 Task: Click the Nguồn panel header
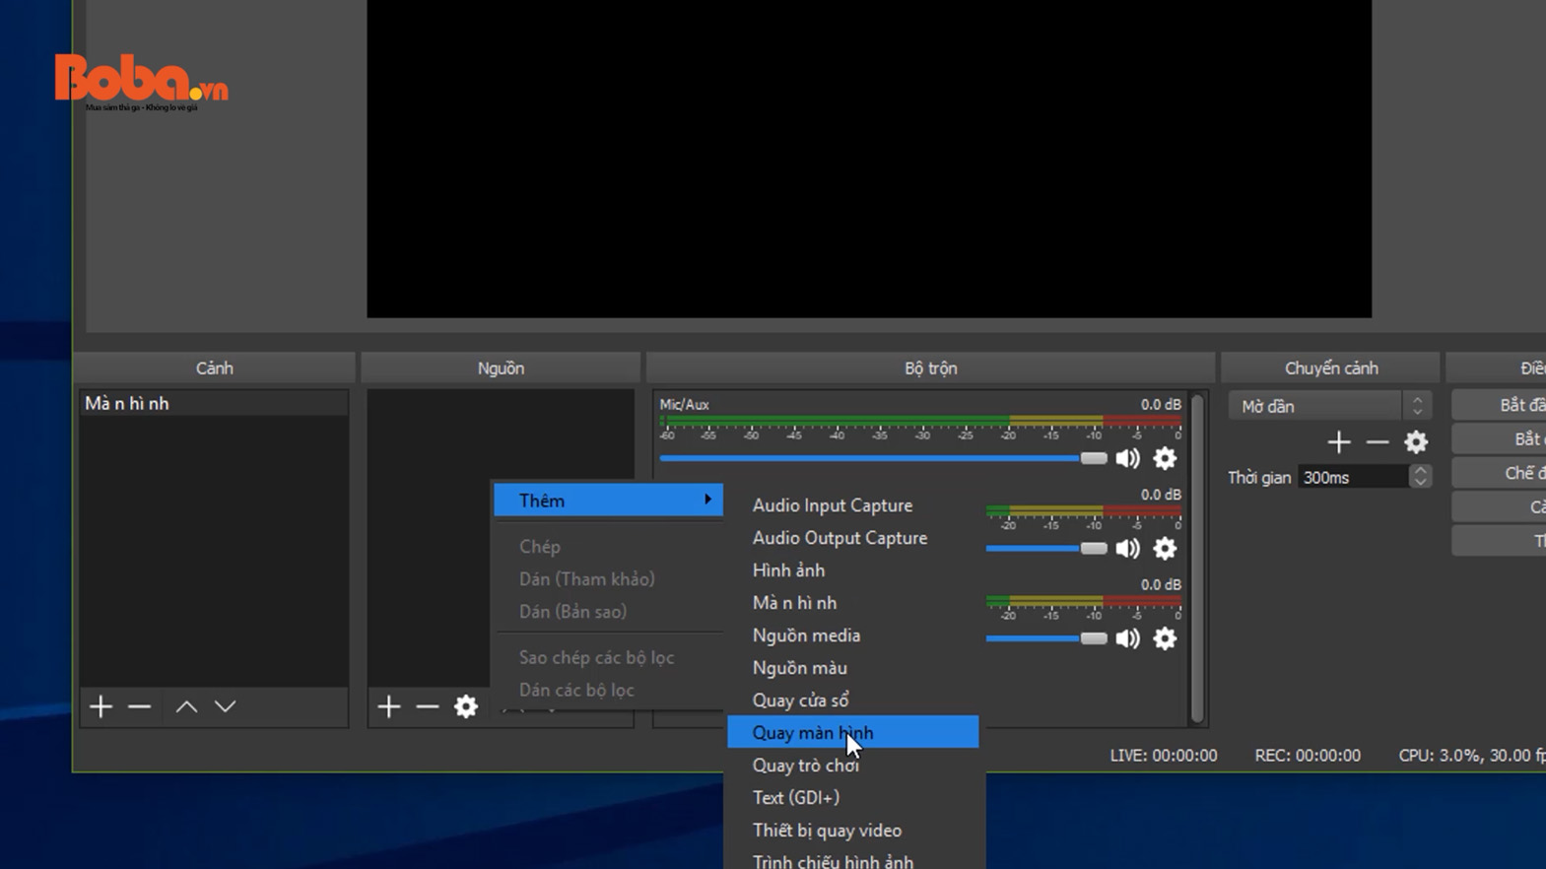click(x=501, y=368)
